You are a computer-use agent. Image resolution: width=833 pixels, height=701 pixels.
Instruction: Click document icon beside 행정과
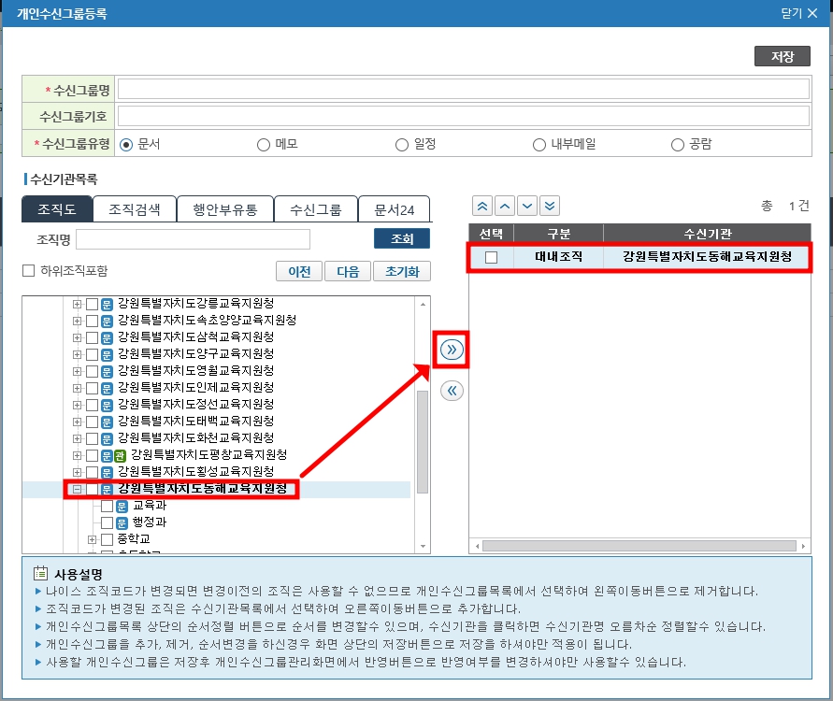[x=122, y=523]
